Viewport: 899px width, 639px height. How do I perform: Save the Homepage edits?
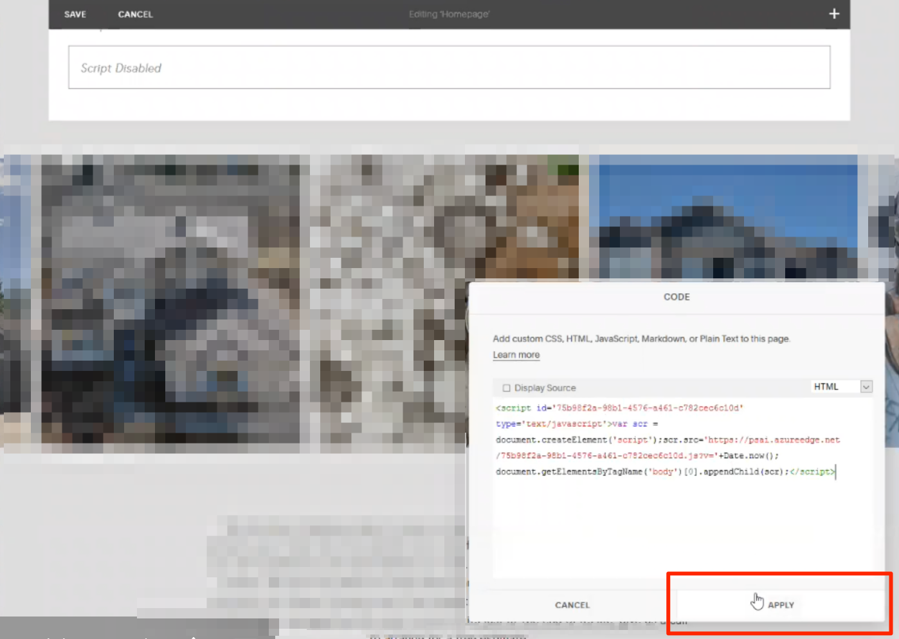75,14
